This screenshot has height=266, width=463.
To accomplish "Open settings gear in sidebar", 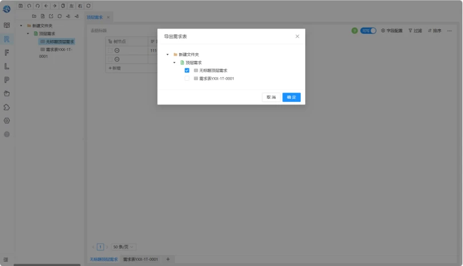I will click(7, 121).
